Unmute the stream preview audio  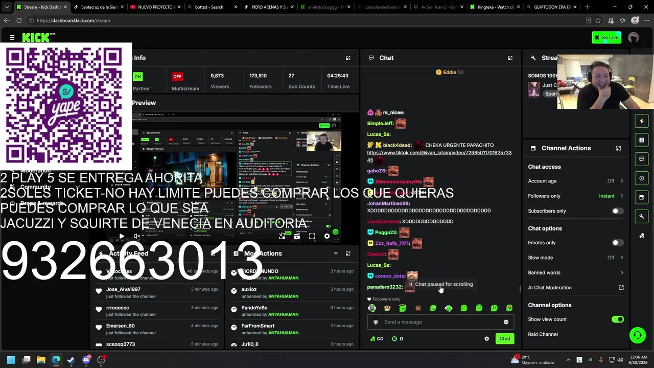click(136, 236)
